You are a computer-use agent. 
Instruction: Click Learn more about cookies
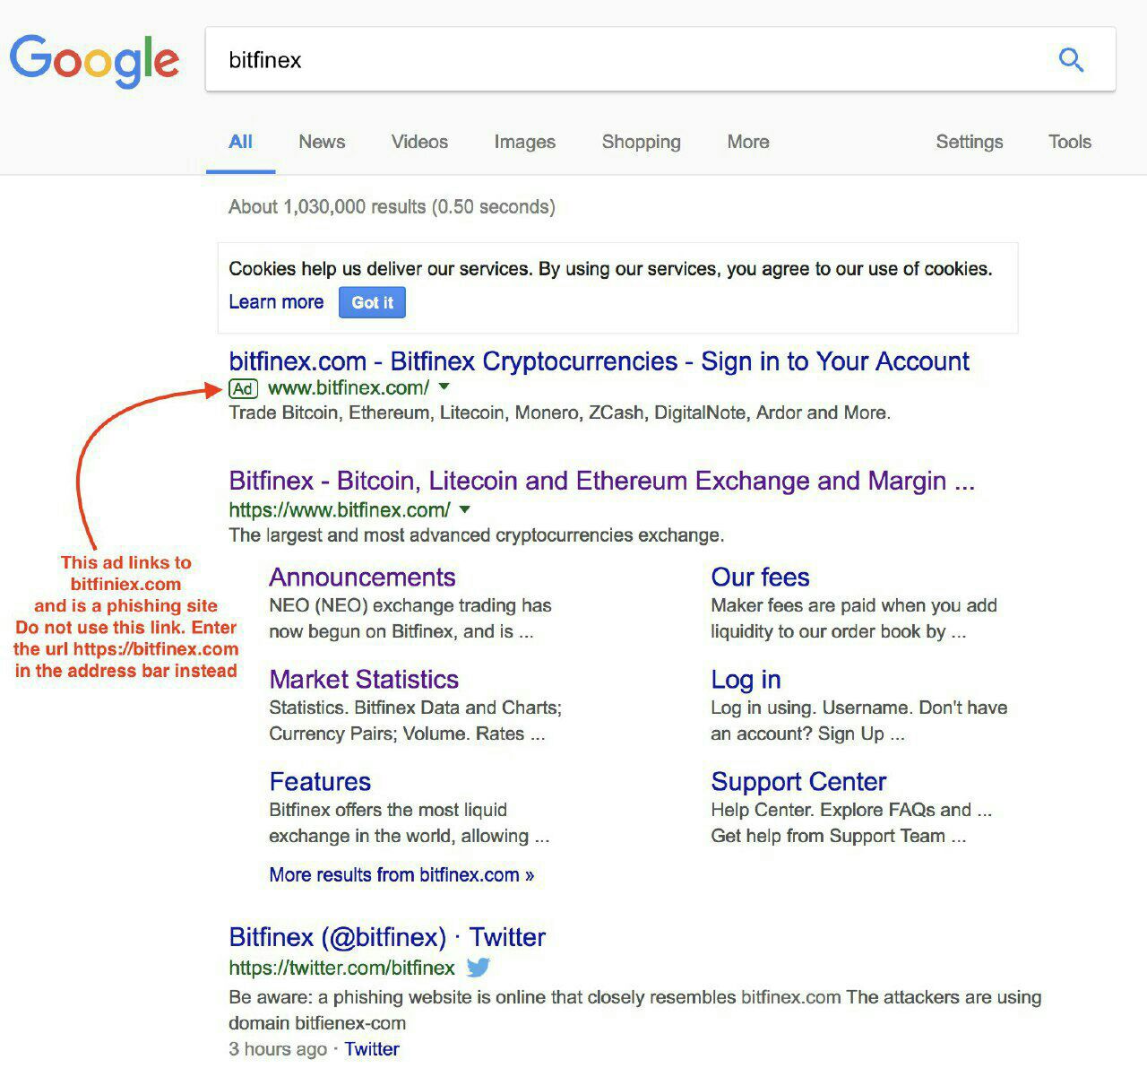[x=276, y=302]
